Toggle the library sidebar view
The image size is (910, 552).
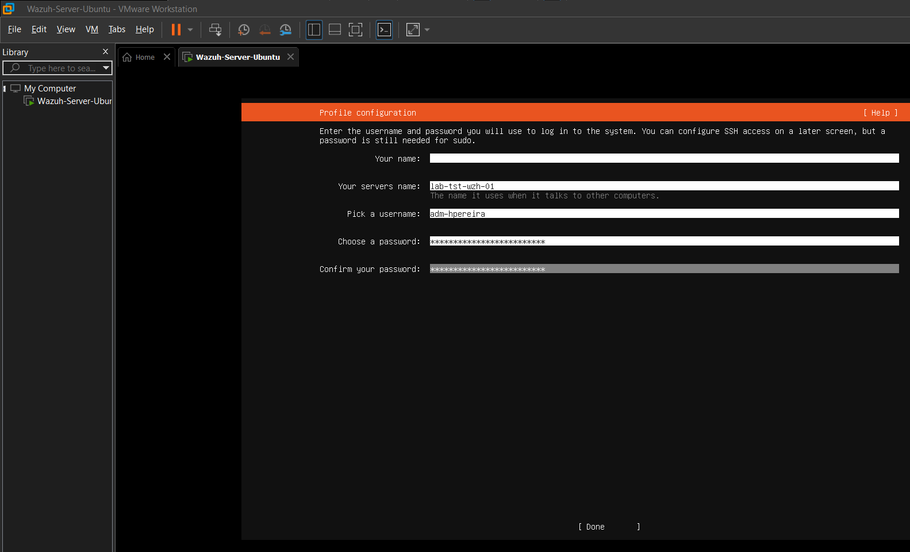coord(314,29)
